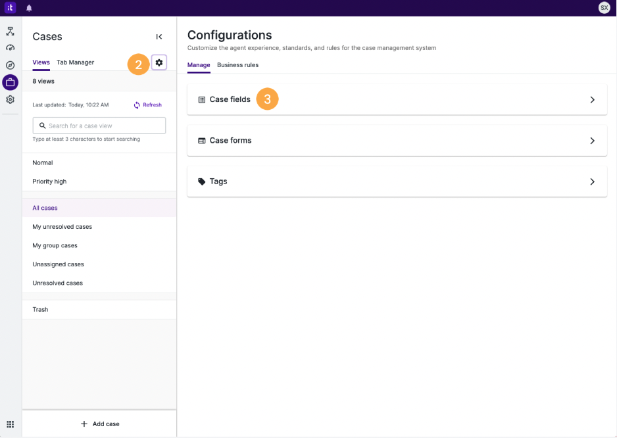The height and width of the screenshot is (438, 617).
Task: Expand Case forms chevron
Action: (592, 141)
